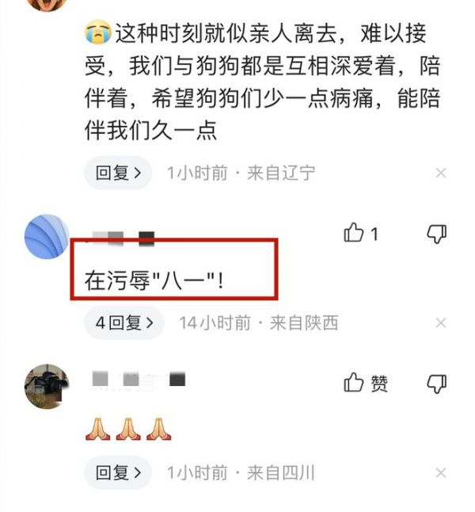Tap the blurred username above praying emojis
Screen dimensions: 475x512
click(139, 379)
